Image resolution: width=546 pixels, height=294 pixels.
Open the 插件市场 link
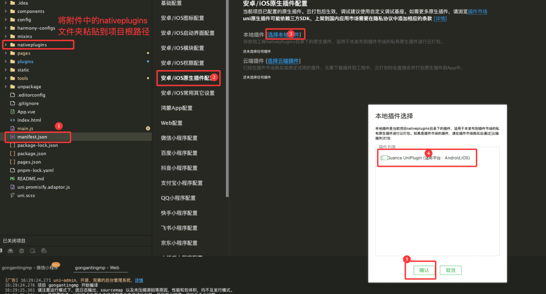(x=477, y=12)
